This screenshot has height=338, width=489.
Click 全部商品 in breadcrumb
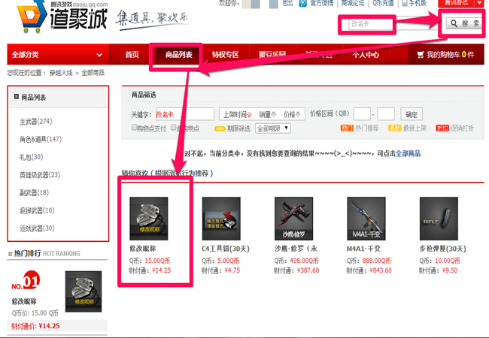tap(93, 73)
